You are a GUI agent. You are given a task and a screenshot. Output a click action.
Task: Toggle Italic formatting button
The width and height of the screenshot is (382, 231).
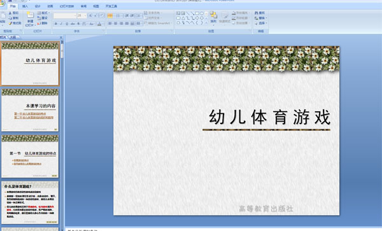click(61, 24)
